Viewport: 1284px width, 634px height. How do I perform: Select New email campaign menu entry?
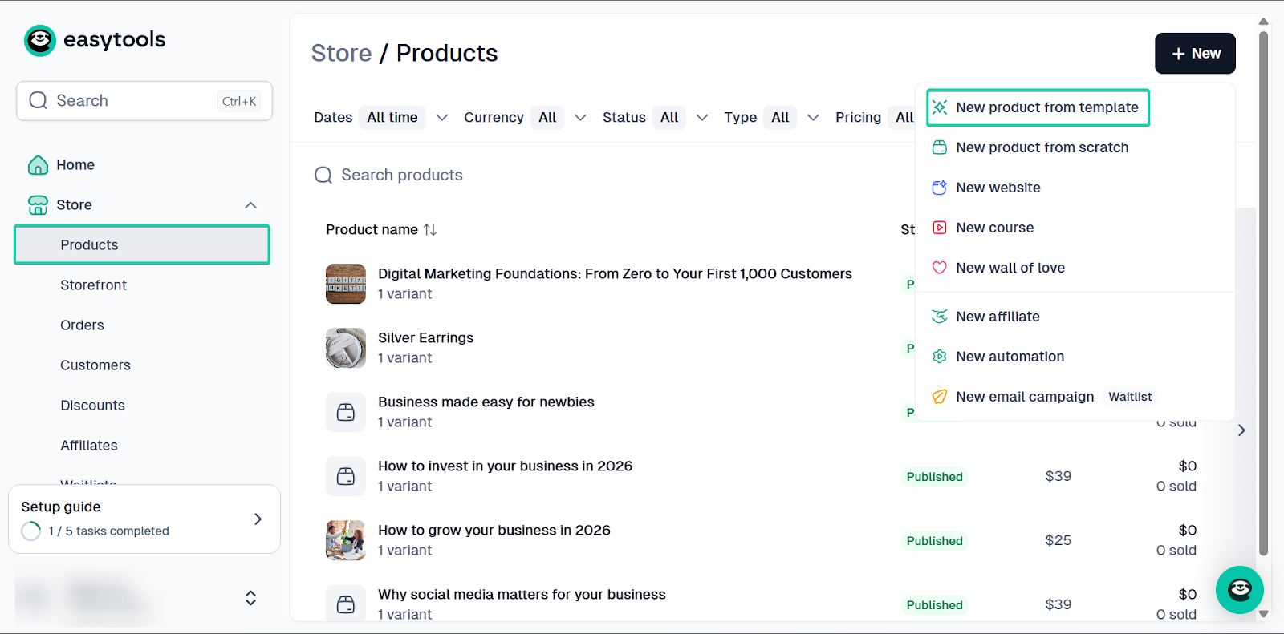pos(1024,397)
